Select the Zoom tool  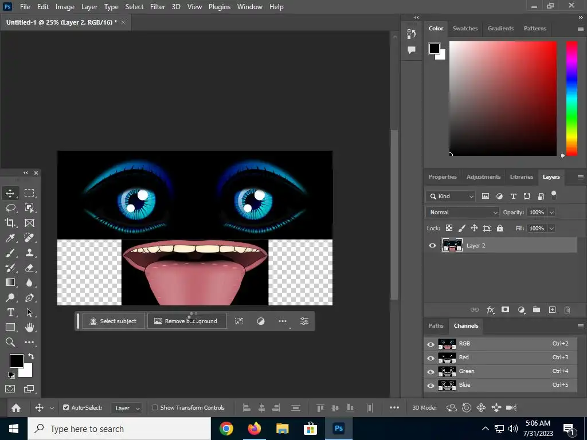tap(10, 342)
